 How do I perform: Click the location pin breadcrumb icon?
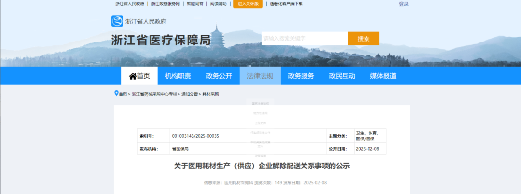pos(116,93)
